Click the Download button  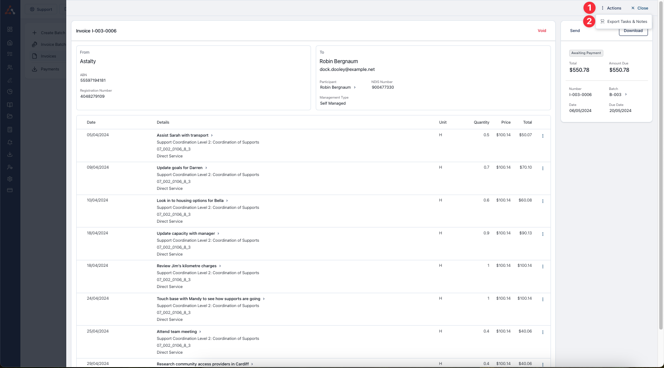point(633,31)
